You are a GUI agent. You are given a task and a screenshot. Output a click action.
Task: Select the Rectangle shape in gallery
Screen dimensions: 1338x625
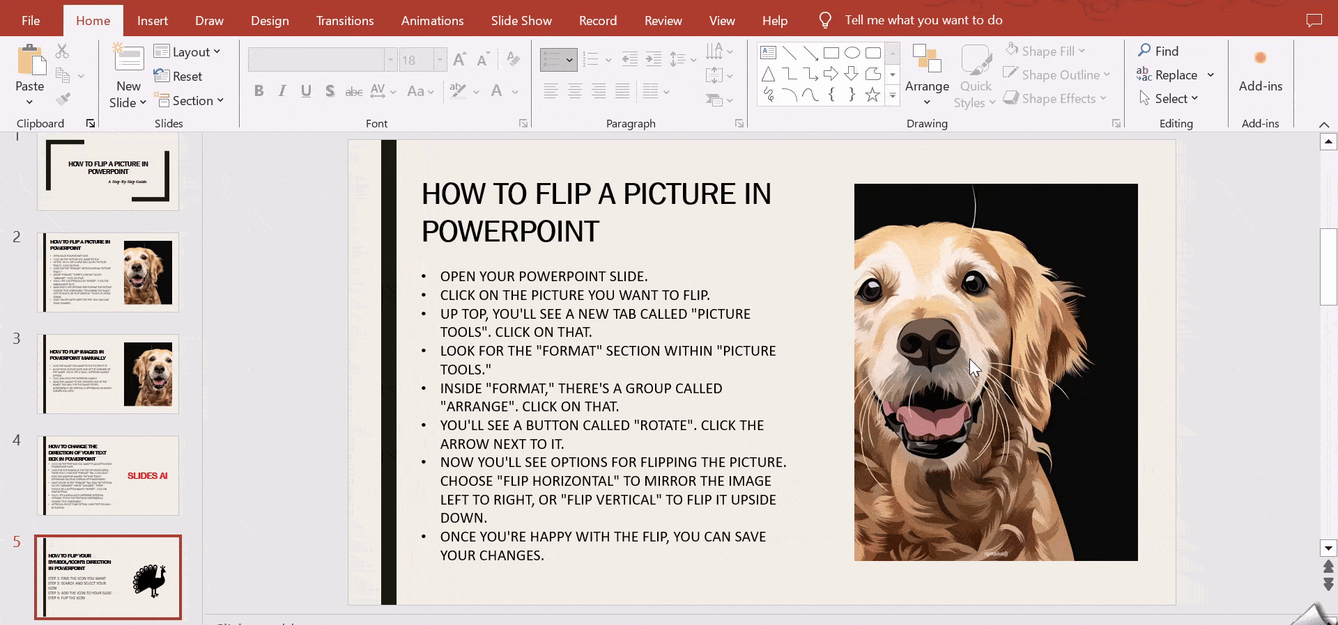[x=831, y=53]
